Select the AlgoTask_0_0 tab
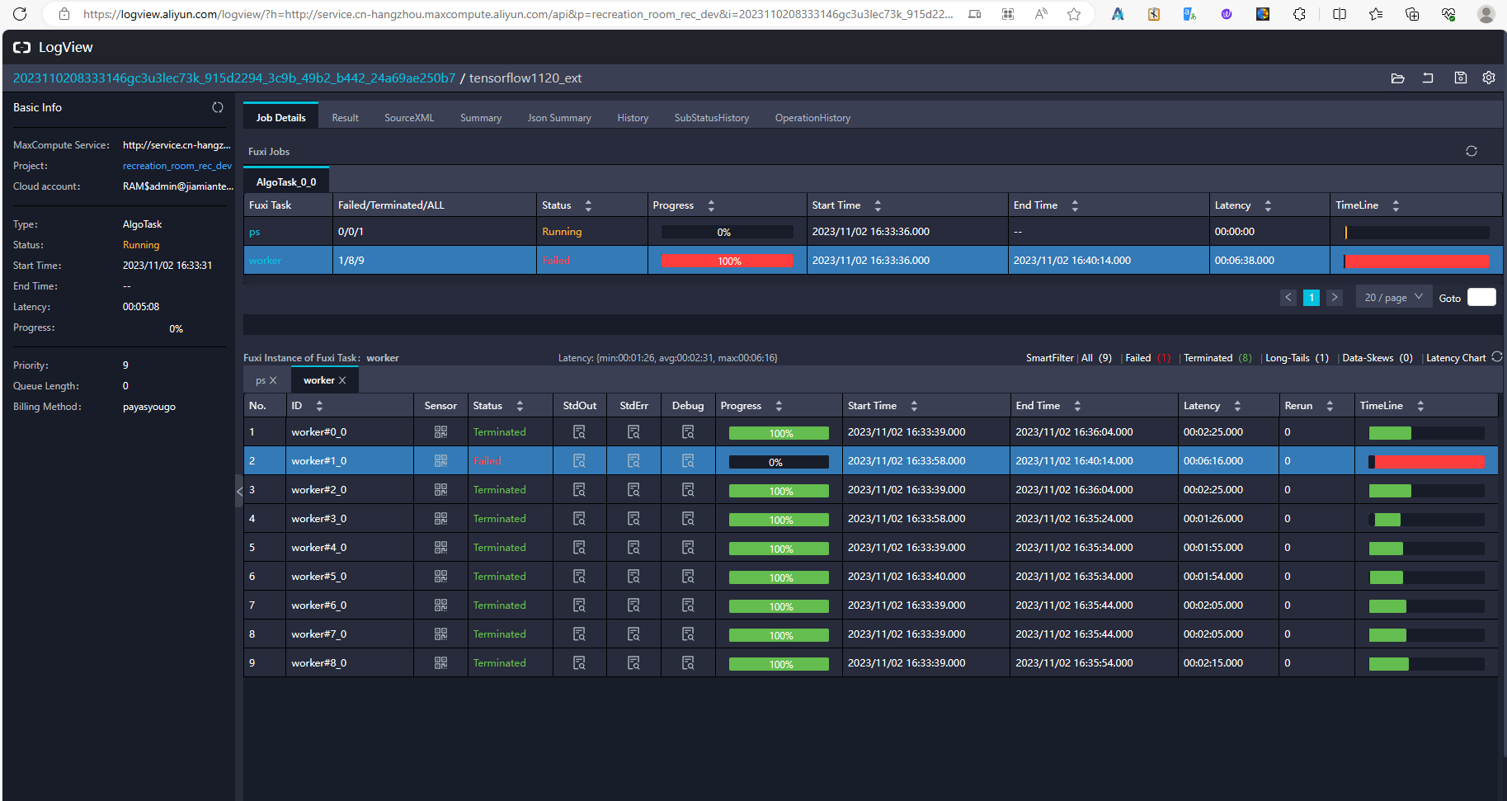1507x801 pixels. point(286,181)
